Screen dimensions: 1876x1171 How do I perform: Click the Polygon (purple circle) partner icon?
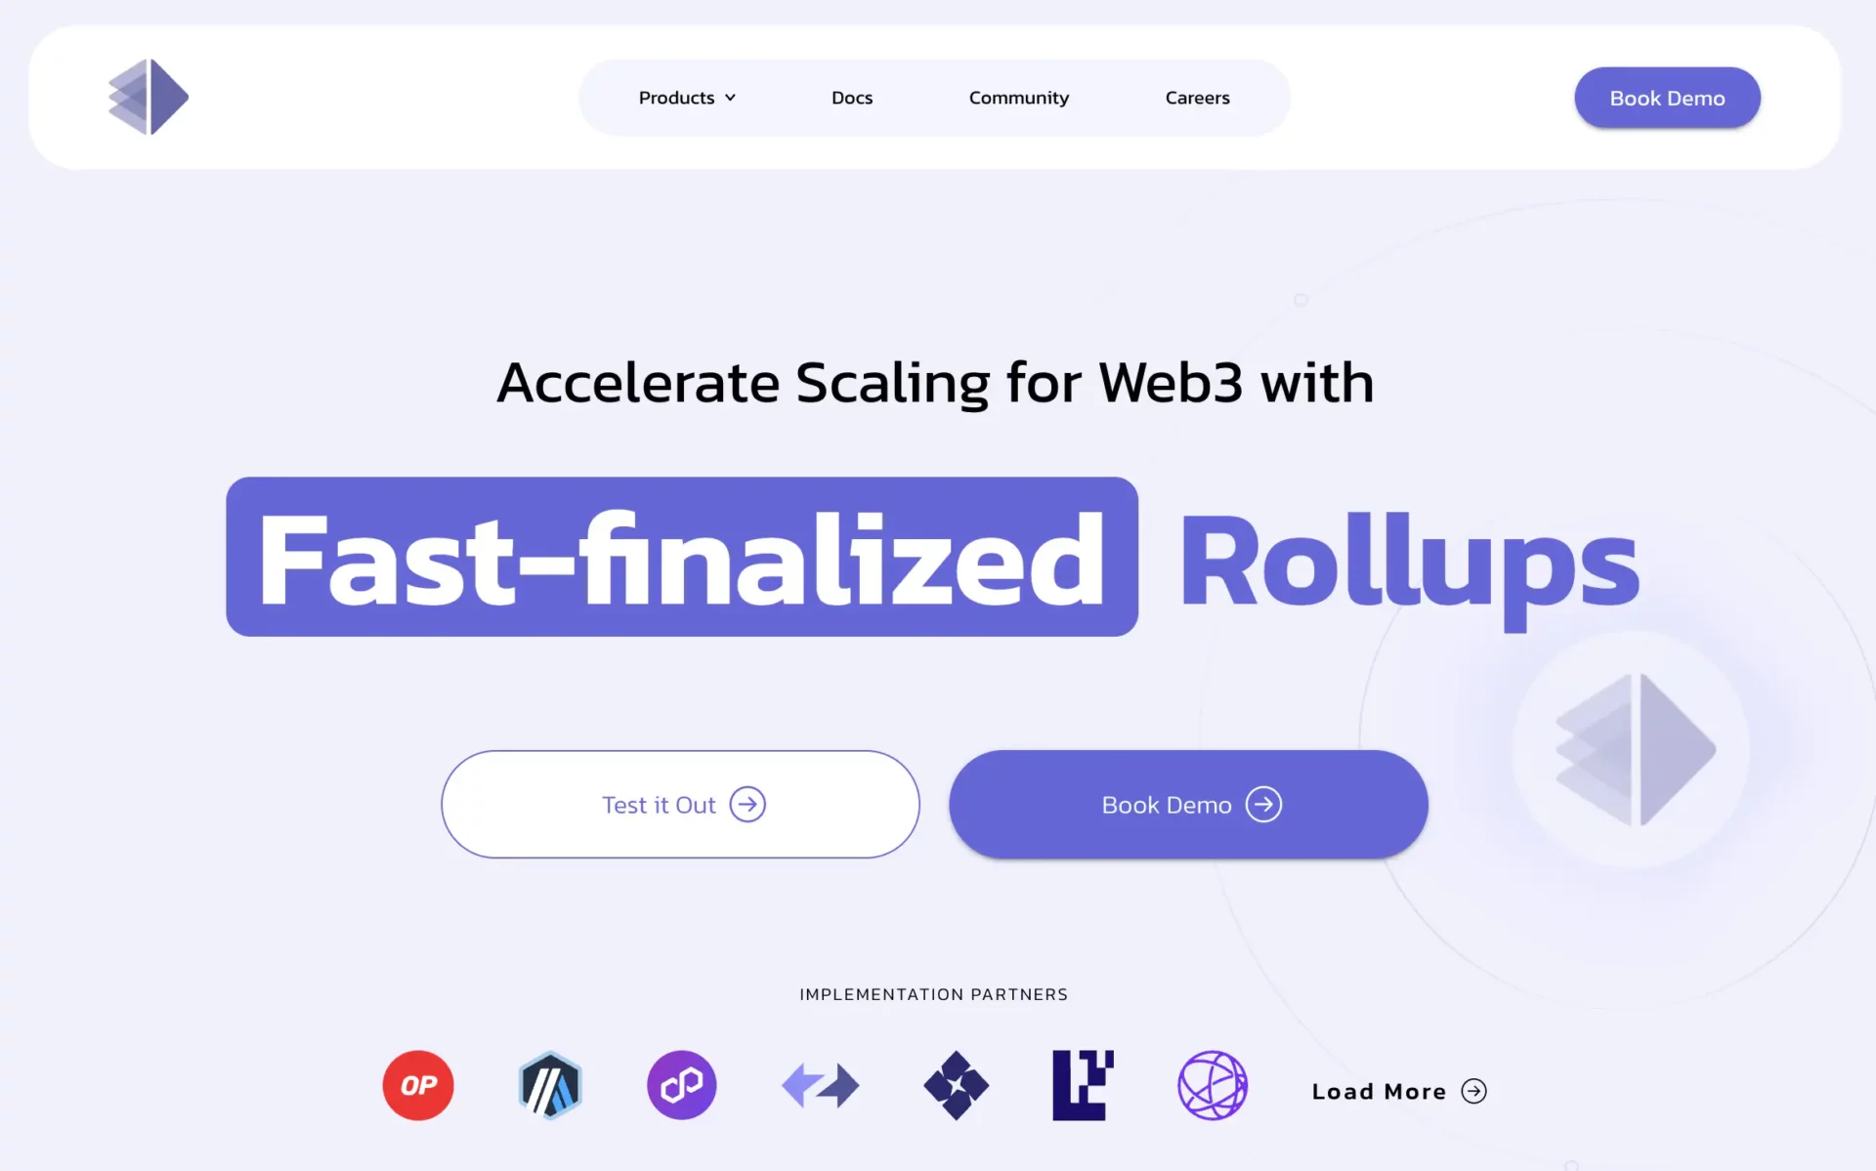(682, 1085)
